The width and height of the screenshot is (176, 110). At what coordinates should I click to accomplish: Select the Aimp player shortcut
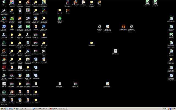point(100,3)
